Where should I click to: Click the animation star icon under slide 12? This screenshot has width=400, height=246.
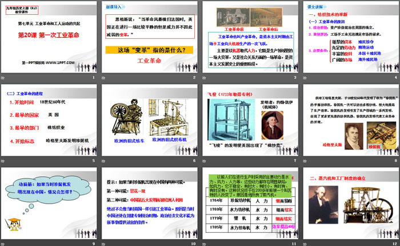click(305, 244)
